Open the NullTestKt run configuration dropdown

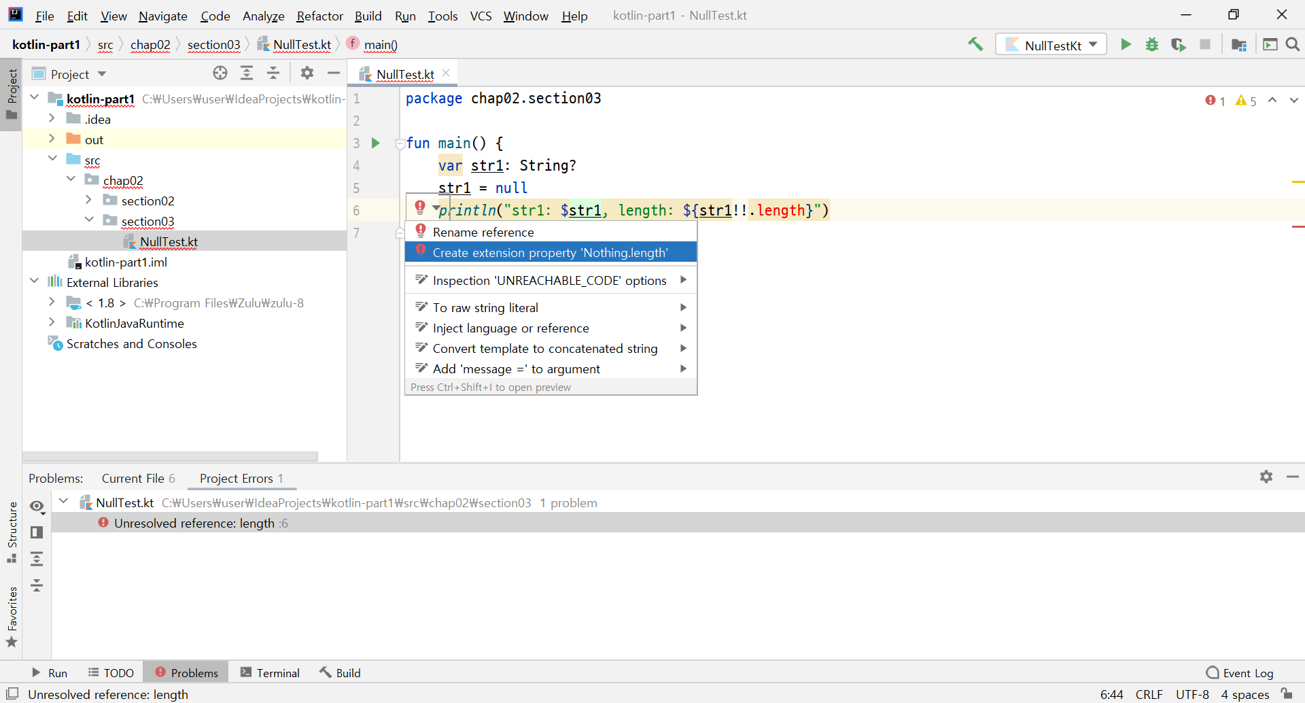pos(1051,45)
